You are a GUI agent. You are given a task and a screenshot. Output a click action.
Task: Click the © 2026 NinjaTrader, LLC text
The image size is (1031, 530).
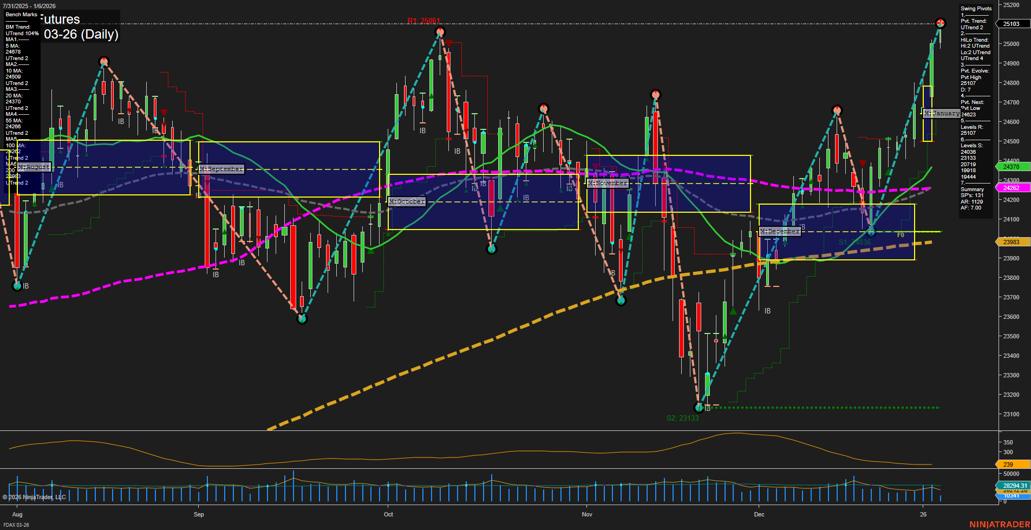click(x=35, y=496)
